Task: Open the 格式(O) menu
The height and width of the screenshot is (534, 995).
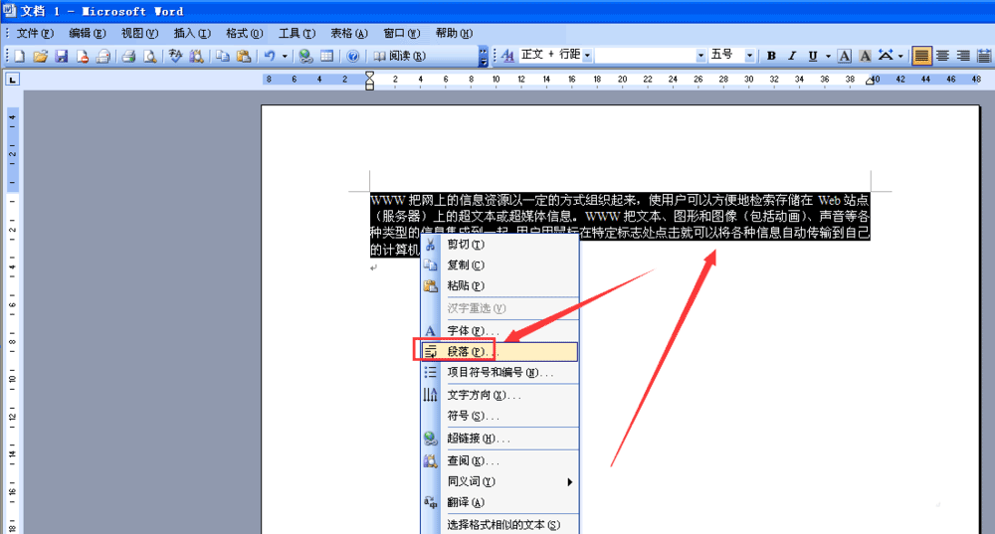Action: pyautogui.click(x=245, y=33)
